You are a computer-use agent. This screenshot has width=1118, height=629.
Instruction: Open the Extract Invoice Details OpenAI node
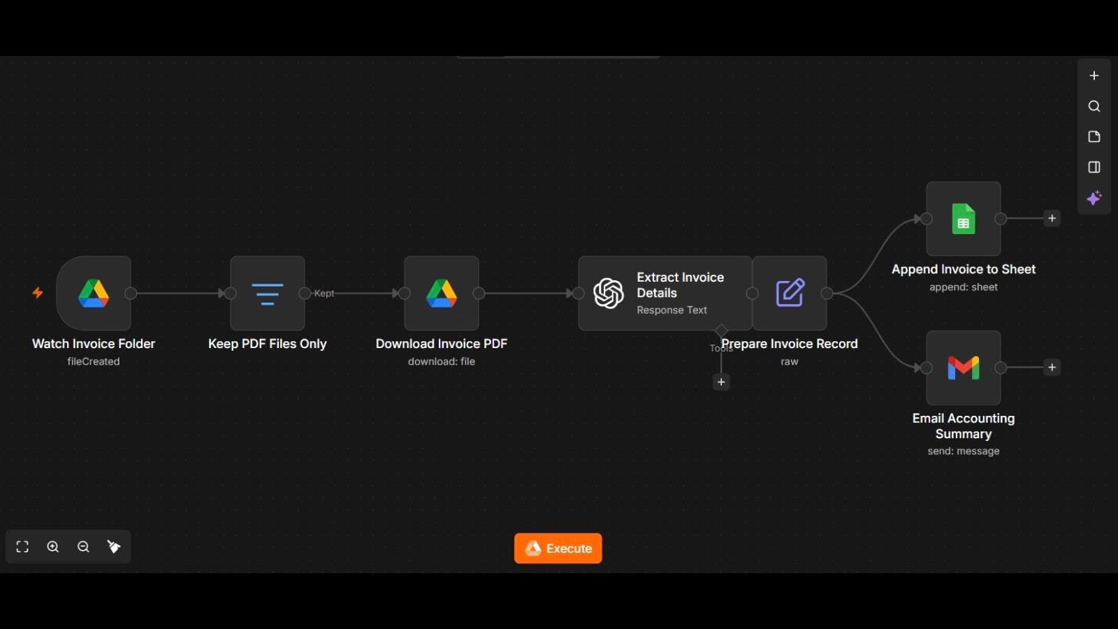click(665, 293)
